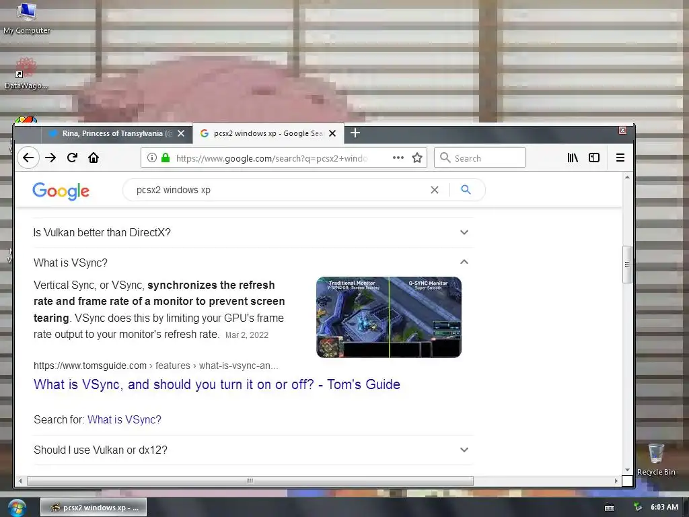689x517 pixels.
Task: Open the DataWago desktop shortcut
Action: 26,74
